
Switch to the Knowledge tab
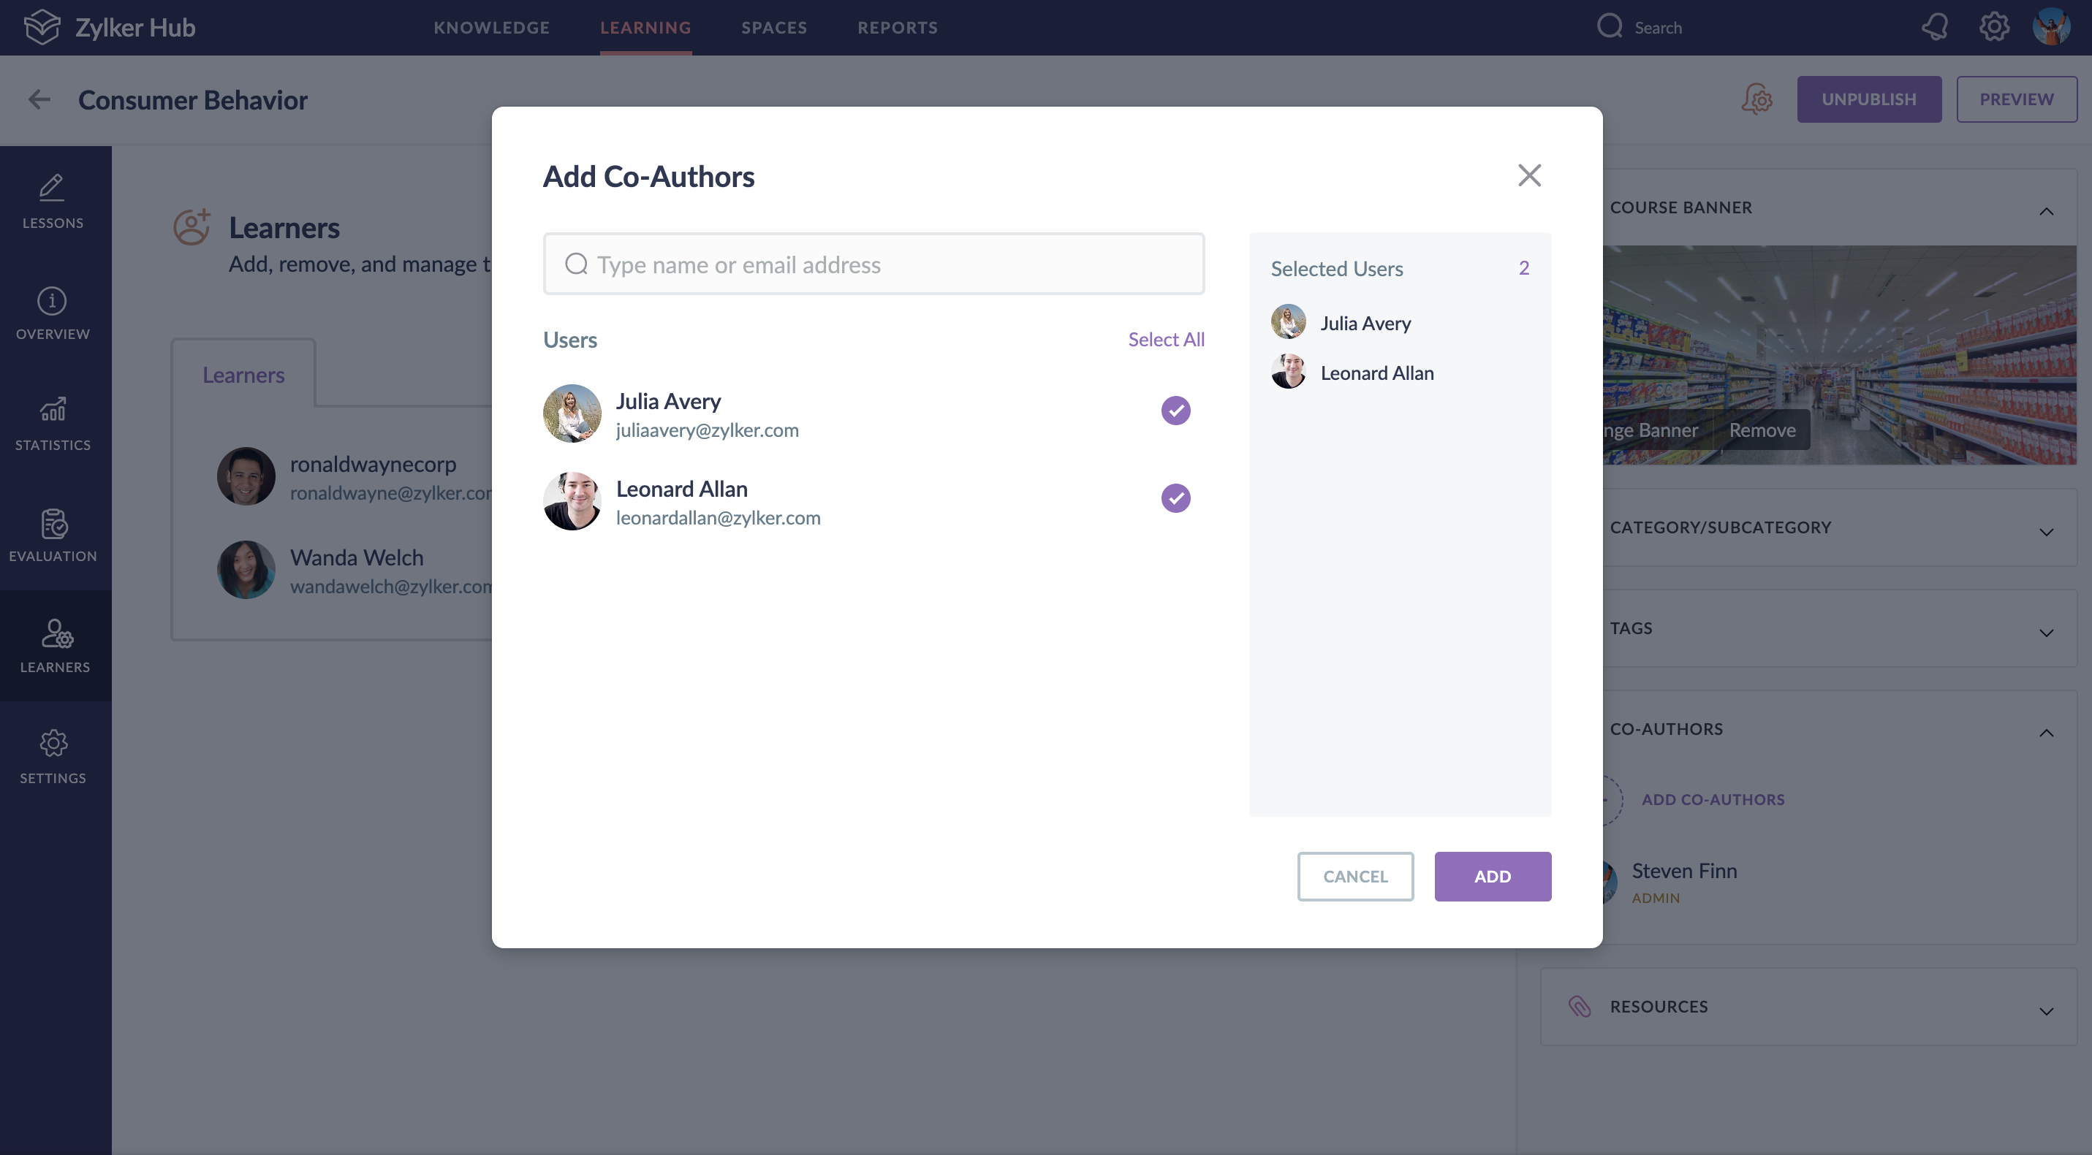coord(491,28)
